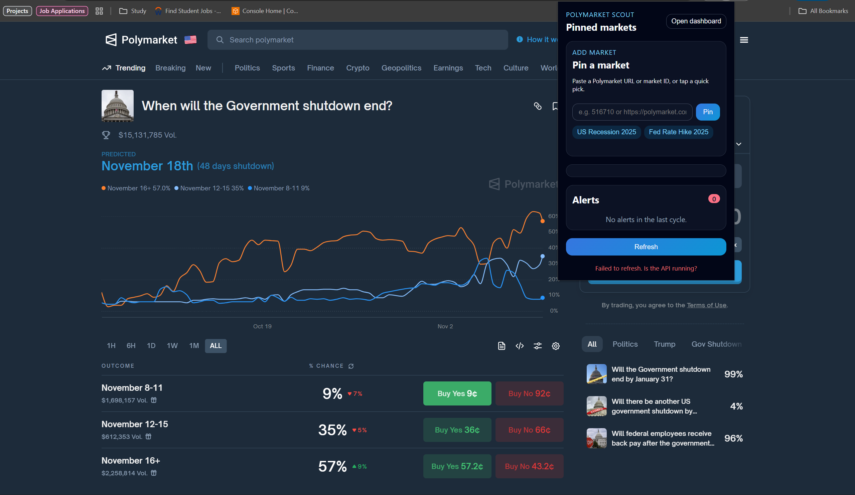Switch to the Politics category tab
The width and height of the screenshot is (855, 495).
click(x=247, y=68)
